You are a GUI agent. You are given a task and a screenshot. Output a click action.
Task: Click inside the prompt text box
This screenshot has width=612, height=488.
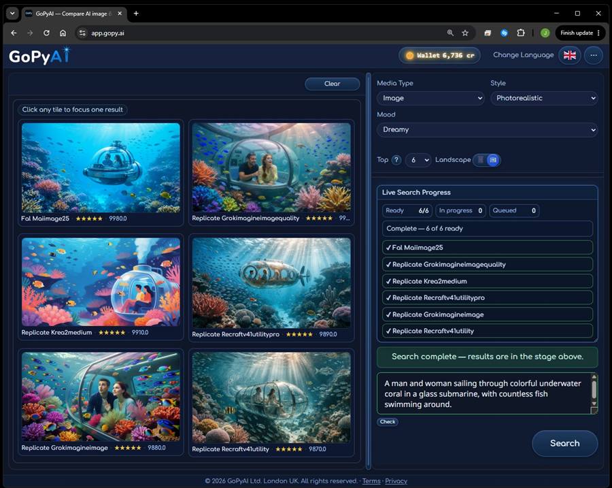coord(483,394)
